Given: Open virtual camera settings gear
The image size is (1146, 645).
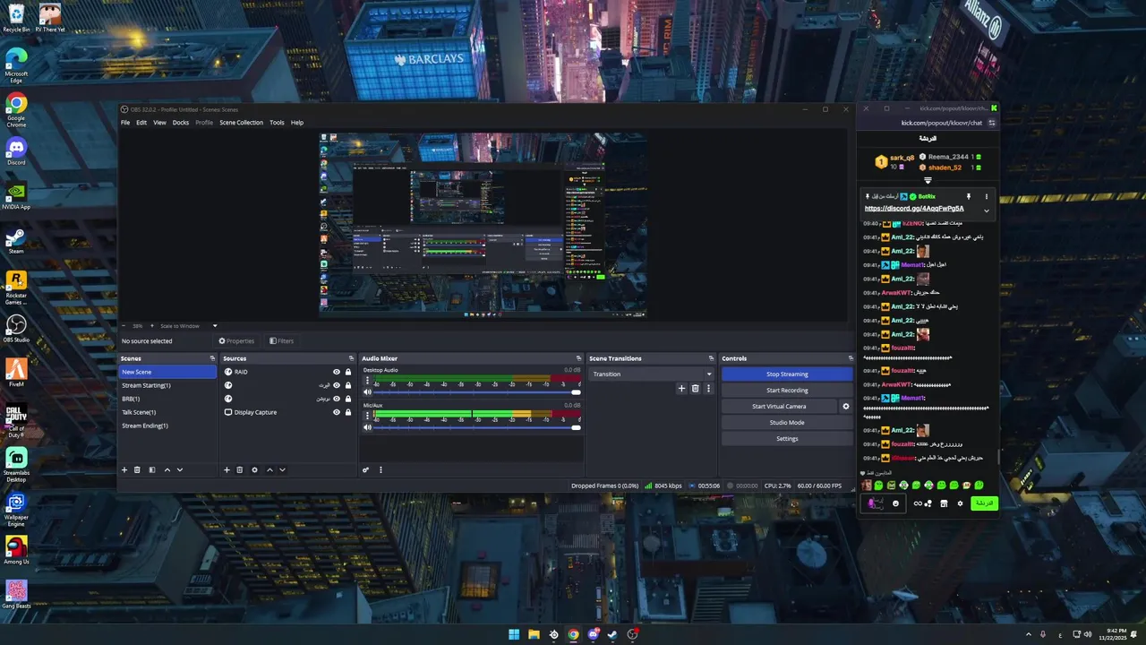Looking at the screenshot, I should (x=845, y=407).
